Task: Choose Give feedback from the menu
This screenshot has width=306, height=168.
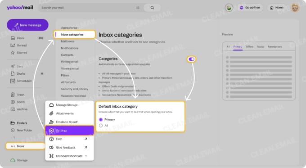Action: click(69, 147)
